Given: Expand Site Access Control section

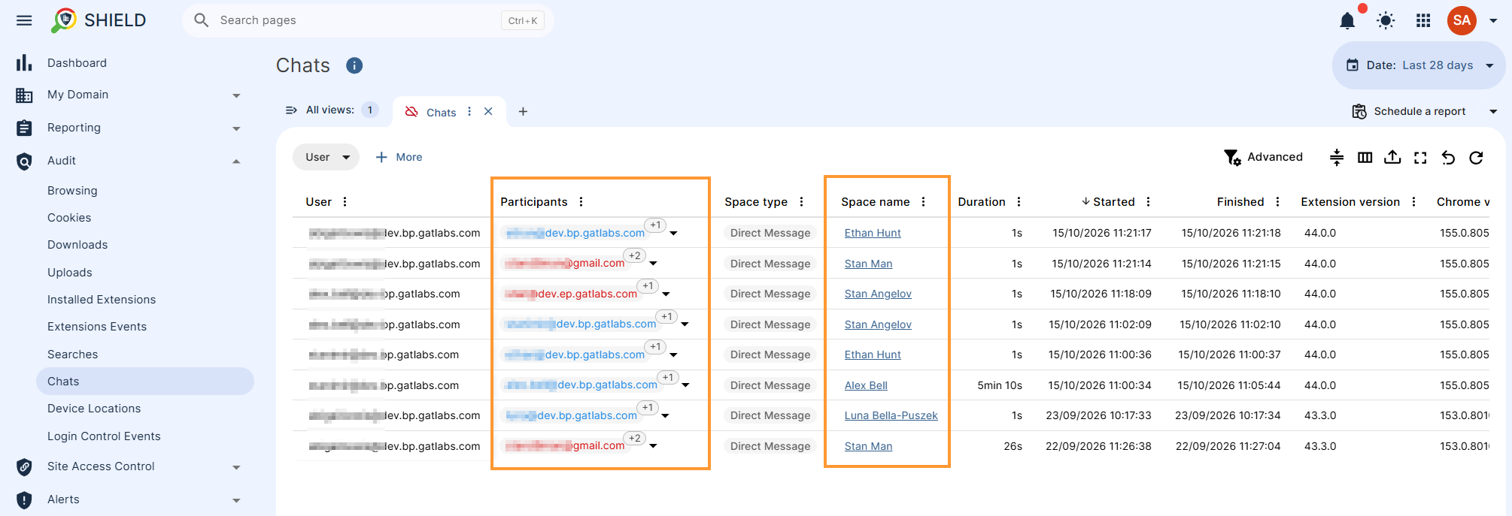Looking at the screenshot, I should pyautogui.click(x=236, y=467).
